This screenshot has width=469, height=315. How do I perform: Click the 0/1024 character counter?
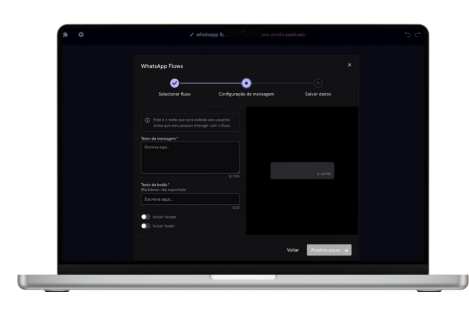point(234,176)
